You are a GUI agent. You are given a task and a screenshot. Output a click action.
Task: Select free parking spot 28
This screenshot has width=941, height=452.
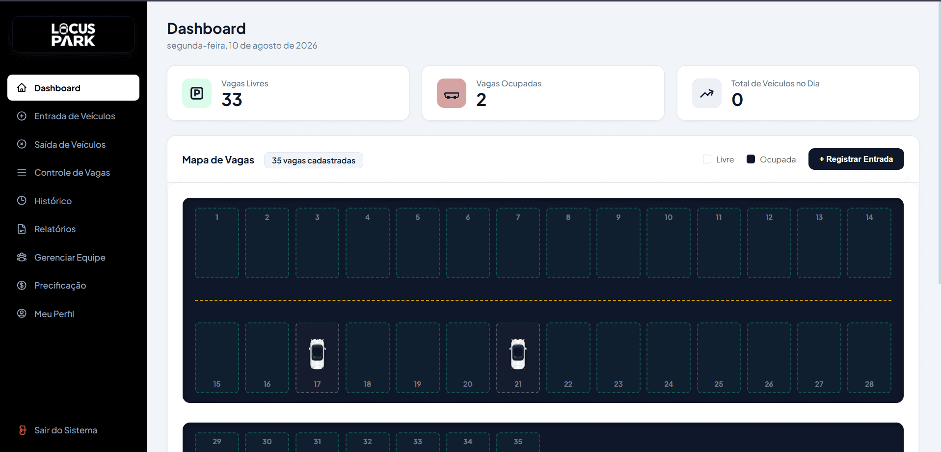click(869, 358)
